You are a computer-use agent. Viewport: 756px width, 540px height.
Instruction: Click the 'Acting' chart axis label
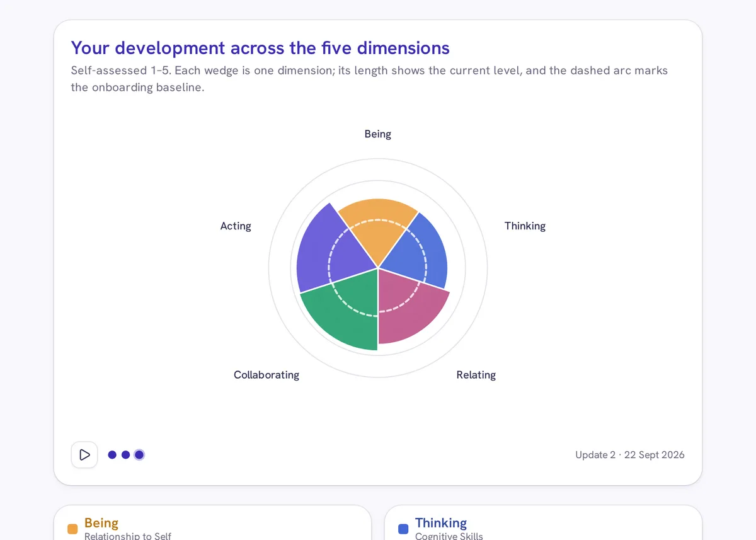tap(236, 226)
